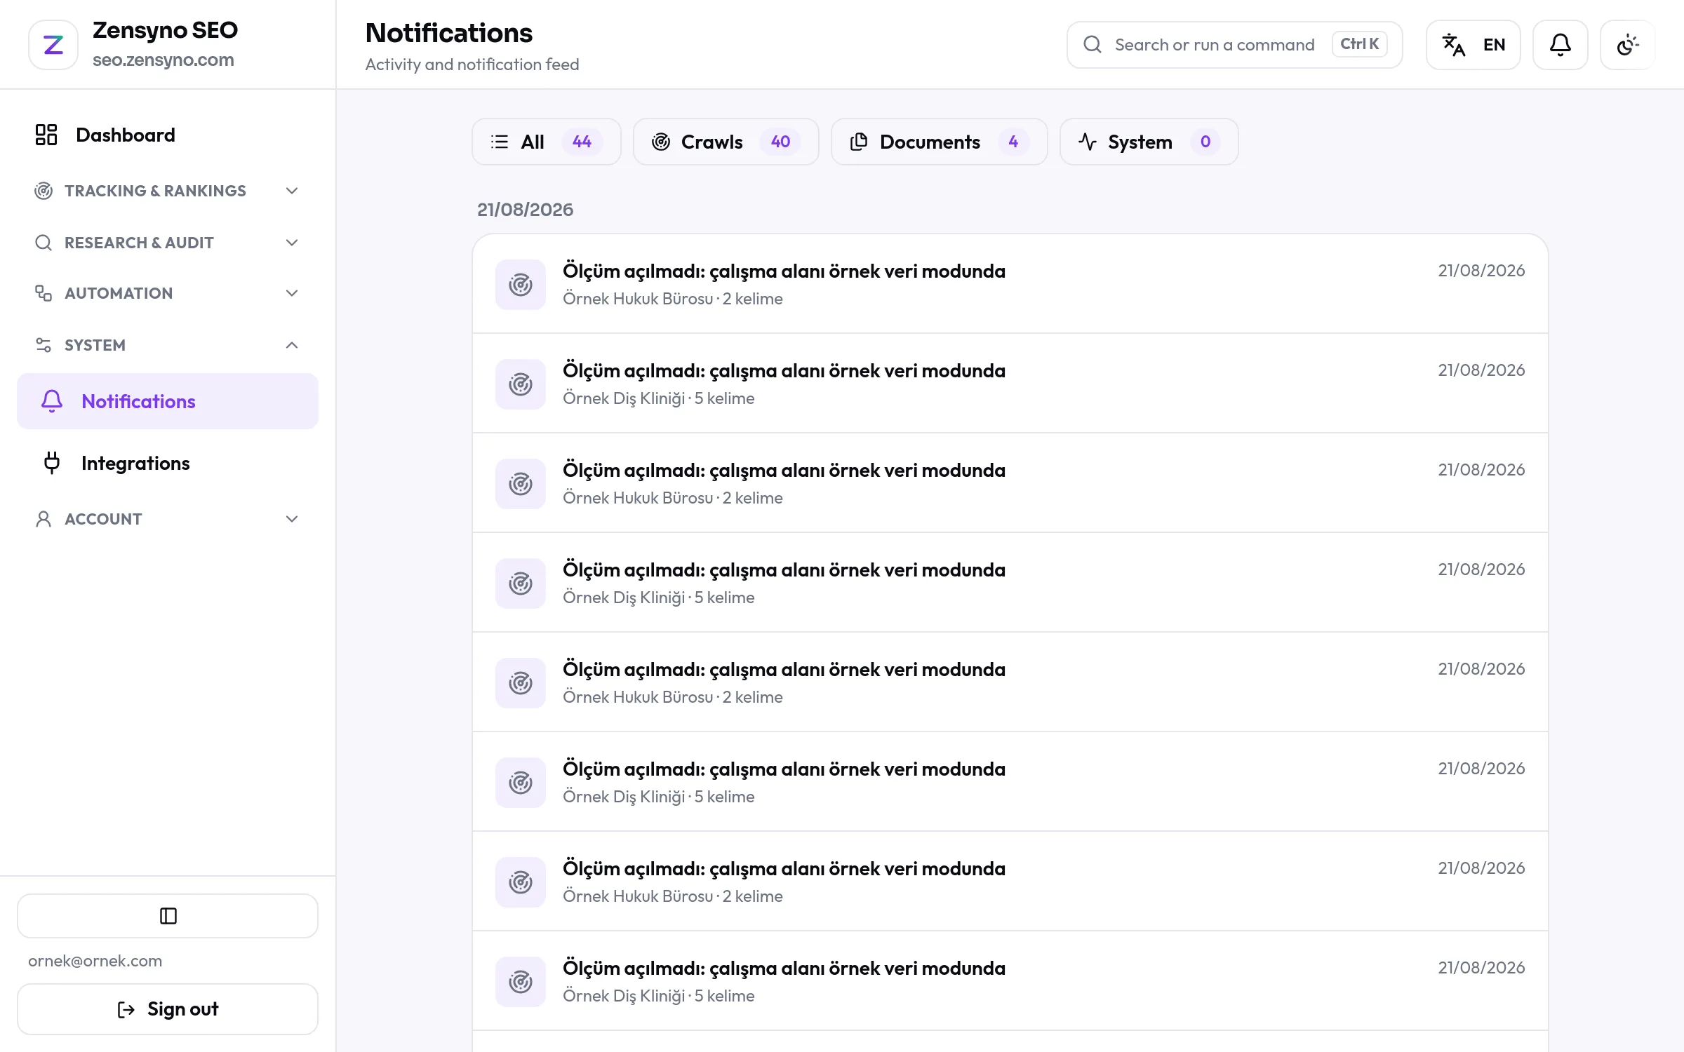
Task: Click the ornek@ornek.com email text
Action: click(x=95, y=961)
